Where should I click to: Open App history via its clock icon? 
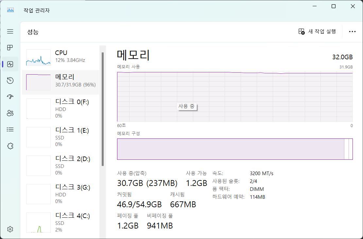(10, 80)
